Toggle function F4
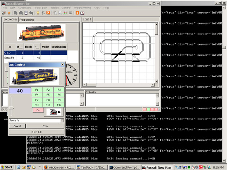Viewport: 227px width, 170px height. point(37,94)
